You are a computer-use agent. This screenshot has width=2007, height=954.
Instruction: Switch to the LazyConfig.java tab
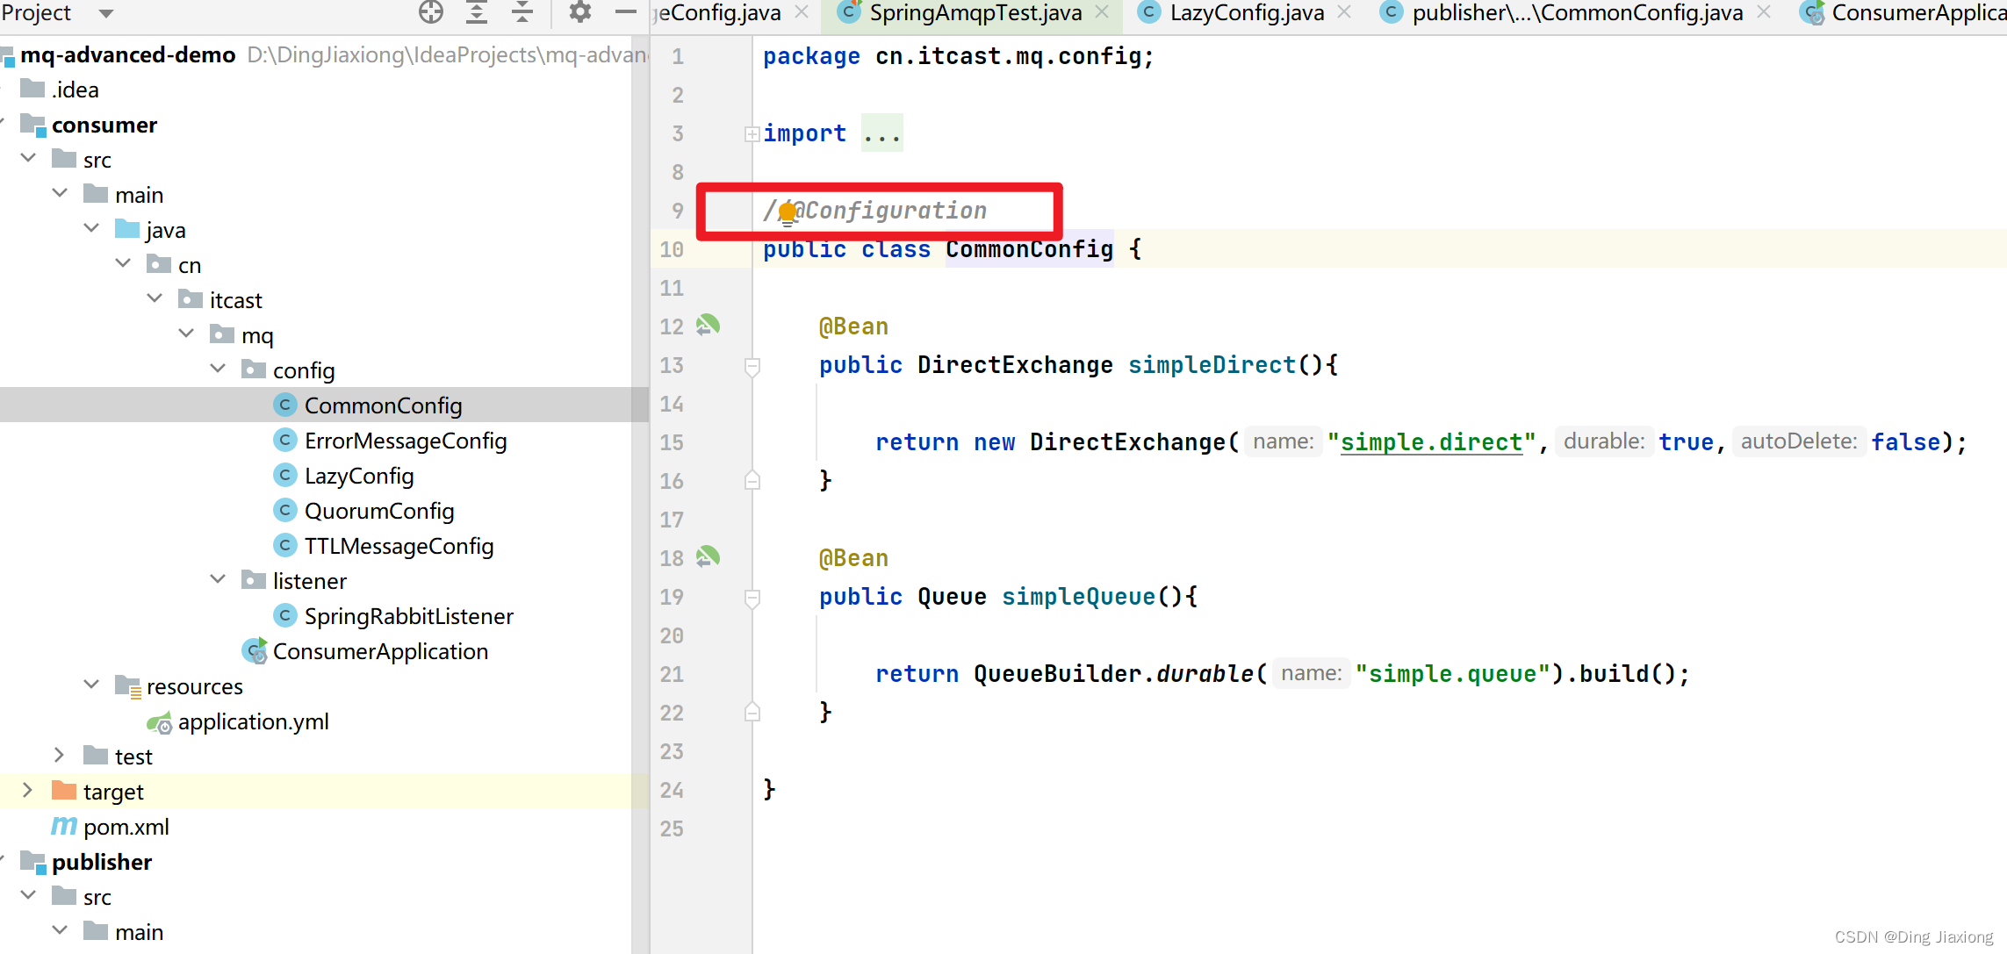tap(1247, 13)
